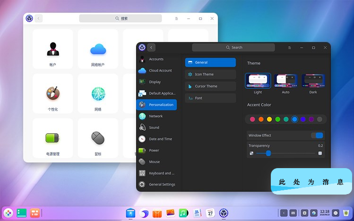This screenshot has height=221, width=354.
Task: Switch to the Icon Theme tab
Action: pos(210,74)
